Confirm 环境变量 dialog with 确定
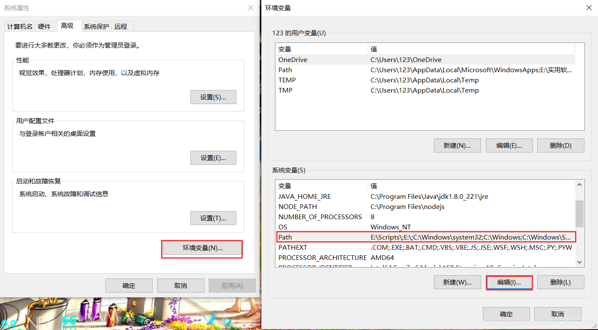This screenshot has height=330, width=598. [x=506, y=314]
